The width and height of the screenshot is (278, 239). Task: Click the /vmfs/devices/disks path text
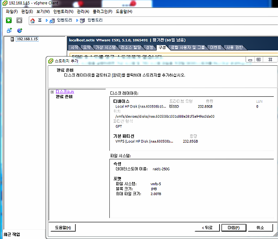(165, 116)
